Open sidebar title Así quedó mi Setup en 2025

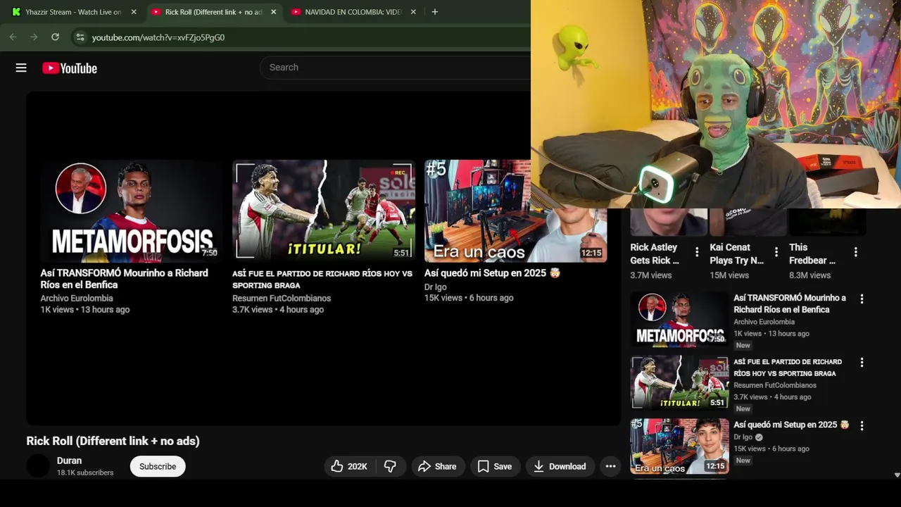[x=791, y=425]
